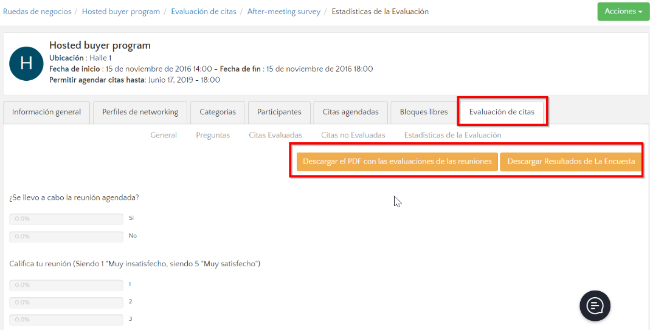Image resolution: width=650 pixels, height=330 pixels.
Task: Open the Información general tab
Action: coord(46,112)
